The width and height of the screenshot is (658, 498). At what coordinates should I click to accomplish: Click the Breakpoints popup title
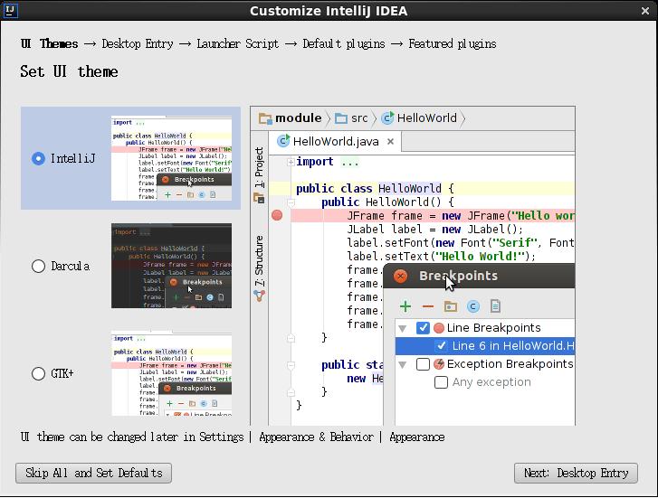click(458, 276)
